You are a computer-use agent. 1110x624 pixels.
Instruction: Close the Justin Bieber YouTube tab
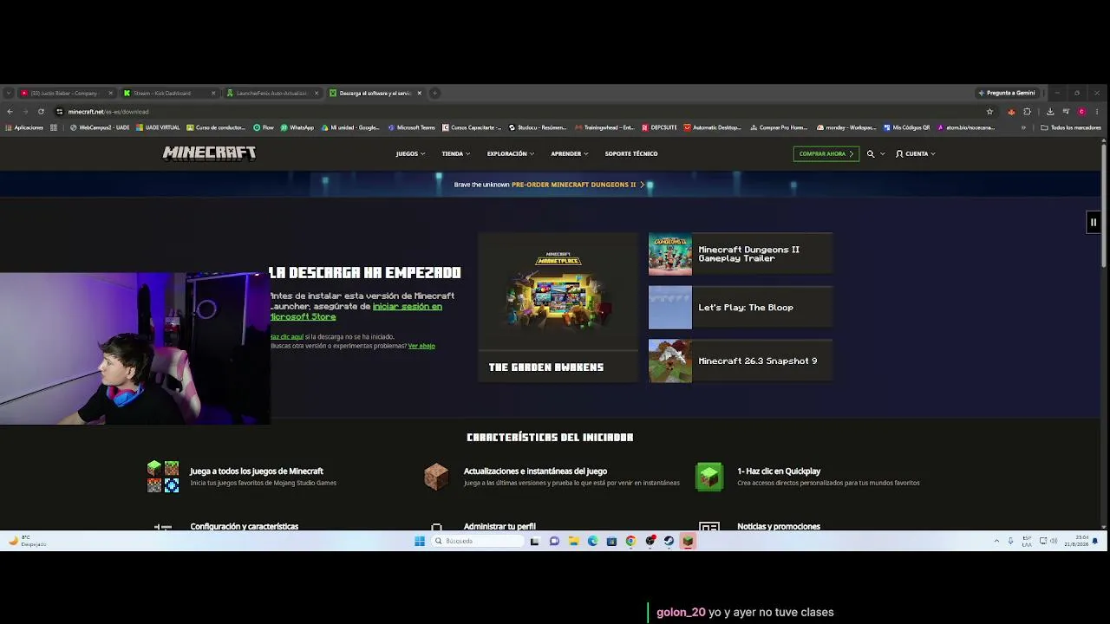pos(110,93)
